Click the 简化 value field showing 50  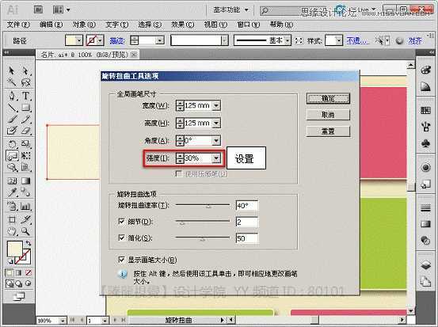(x=247, y=238)
